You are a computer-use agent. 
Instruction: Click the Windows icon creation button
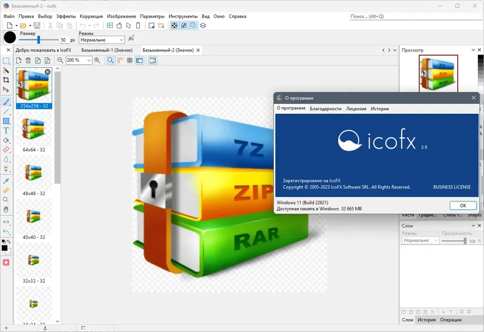point(110,25)
